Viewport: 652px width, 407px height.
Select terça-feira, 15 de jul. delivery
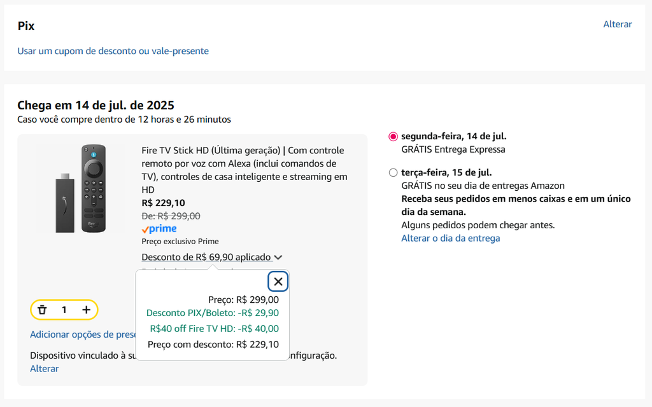pyautogui.click(x=393, y=172)
